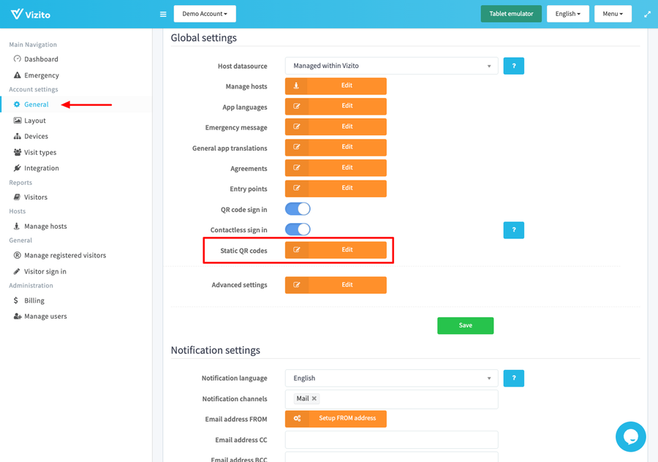Go to Visit types in sidebar

(x=40, y=153)
